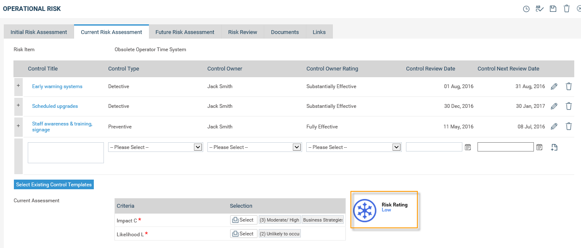Open the Control Type dropdown
This screenshot has width=581, height=248.
[156, 147]
